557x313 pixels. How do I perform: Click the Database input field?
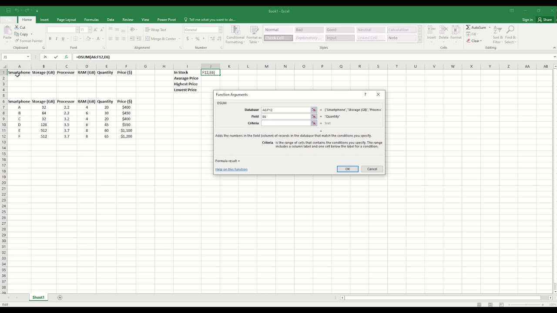[286, 110]
